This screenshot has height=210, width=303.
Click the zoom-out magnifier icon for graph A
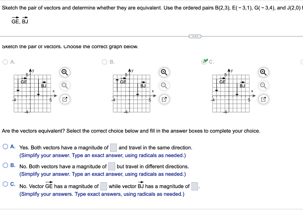(x=65, y=85)
